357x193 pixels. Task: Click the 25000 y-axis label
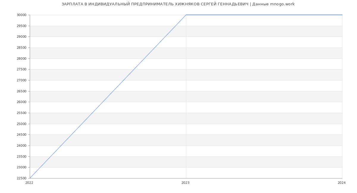click(x=22, y=124)
